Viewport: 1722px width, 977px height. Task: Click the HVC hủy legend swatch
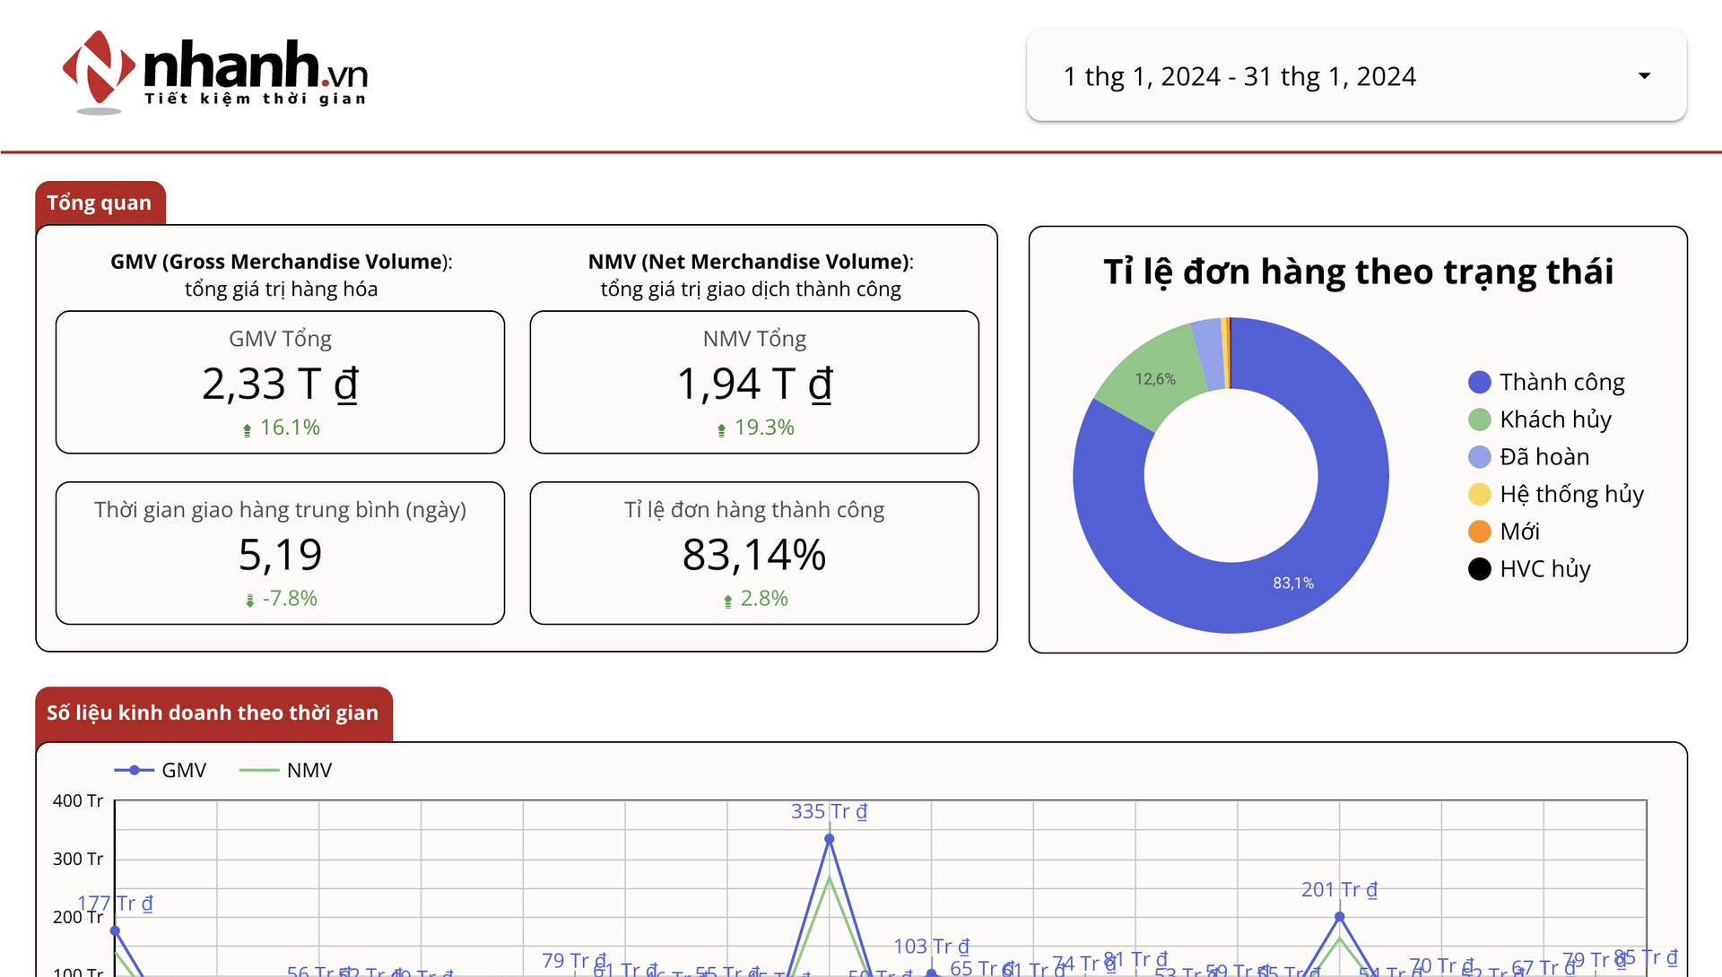1479,569
